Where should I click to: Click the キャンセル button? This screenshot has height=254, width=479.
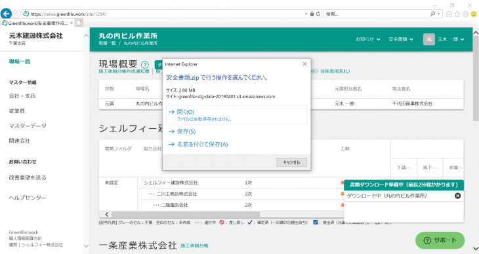291,162
